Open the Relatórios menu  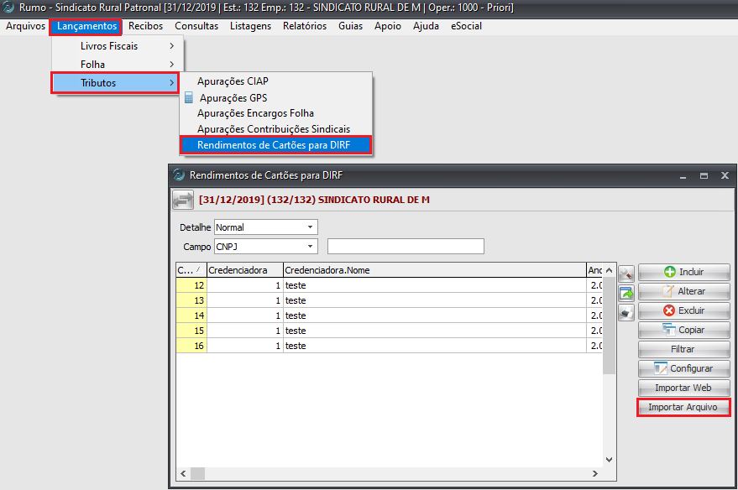point(305,26)
